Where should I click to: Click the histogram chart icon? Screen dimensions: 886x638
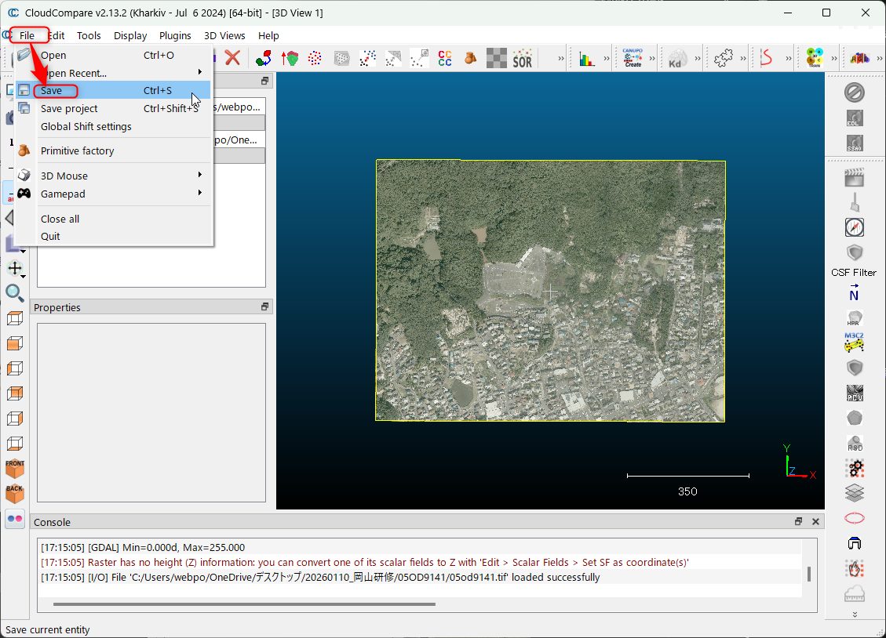tap(587, 58)
